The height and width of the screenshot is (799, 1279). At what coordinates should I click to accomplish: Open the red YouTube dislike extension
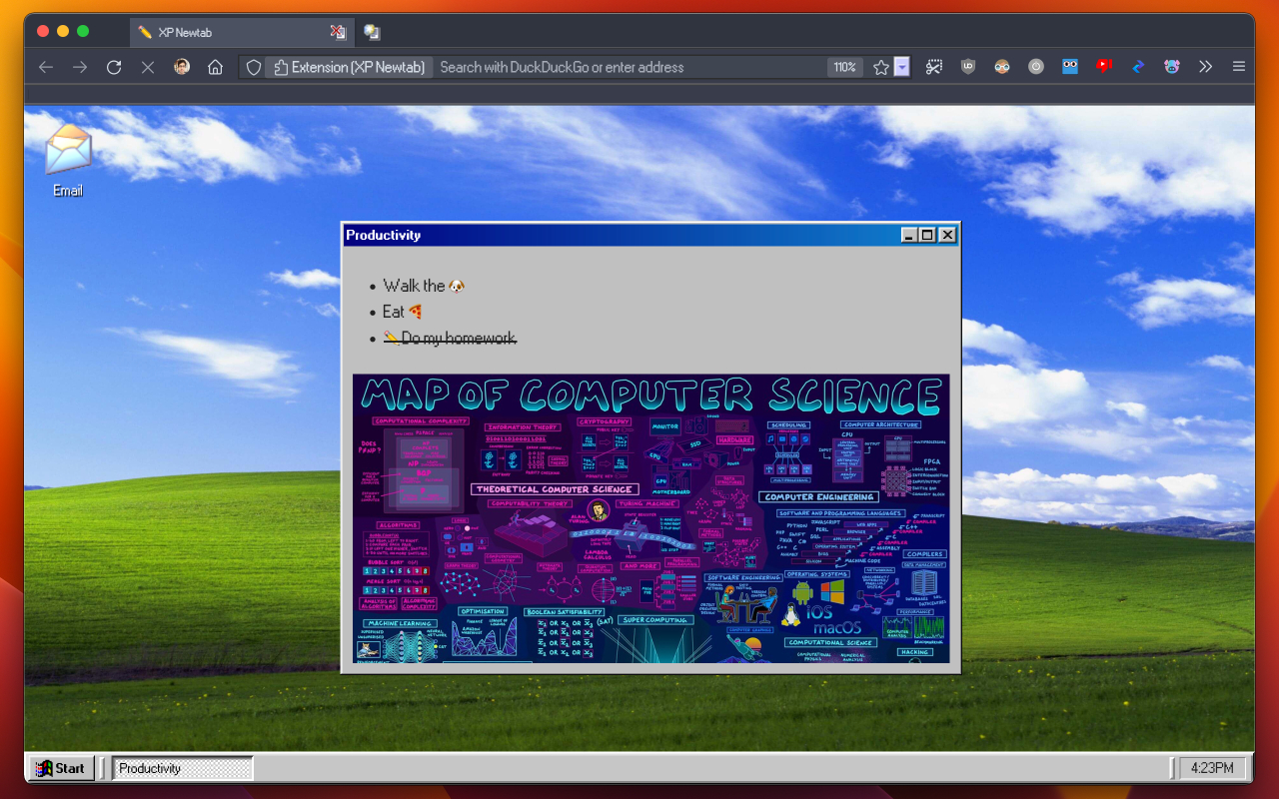pos(1104,67)
